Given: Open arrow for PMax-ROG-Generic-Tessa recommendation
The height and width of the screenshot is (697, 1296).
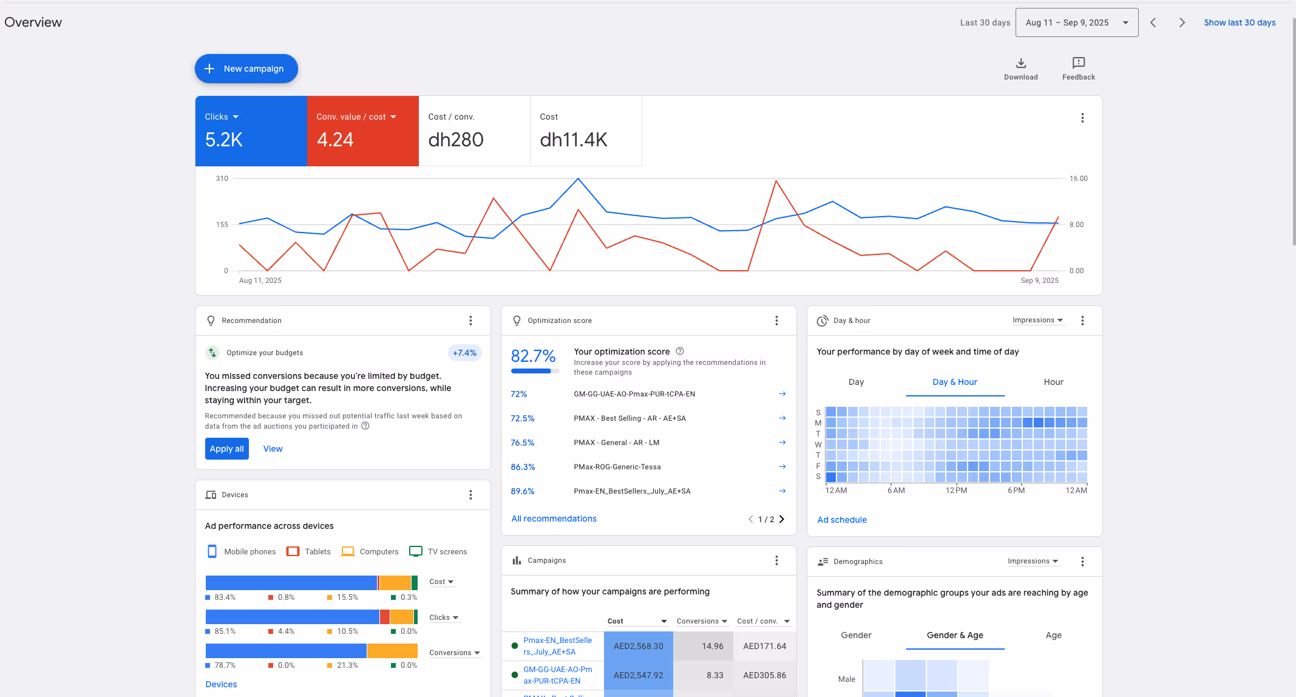Looking at the screenshot, I should click(782, 467).
